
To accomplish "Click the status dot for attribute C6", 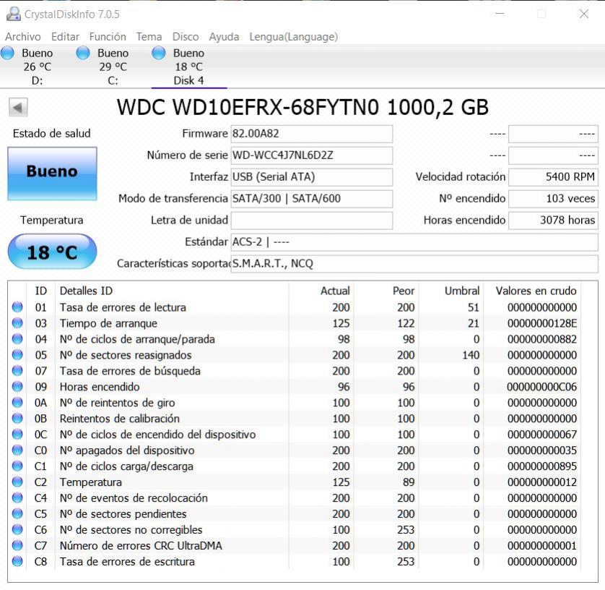I will [x=17, y=529].
